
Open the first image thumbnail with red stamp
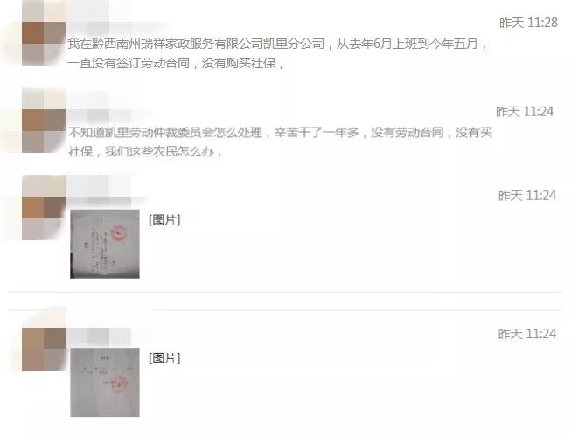(105, 244)
